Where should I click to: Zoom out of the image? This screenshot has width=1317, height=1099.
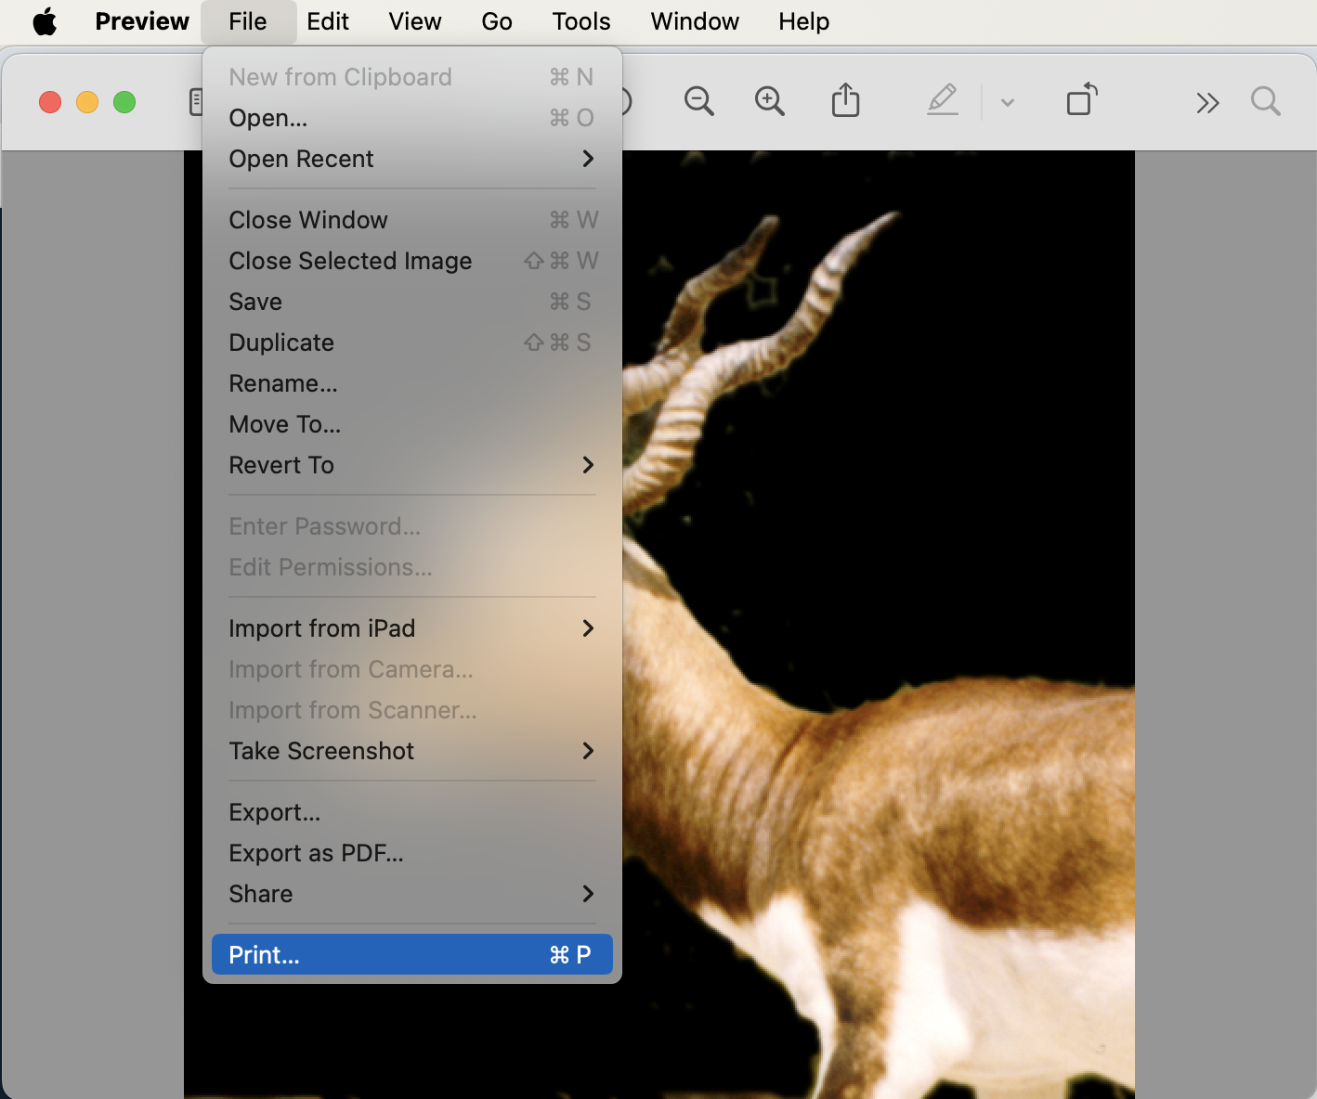(698, 101)
